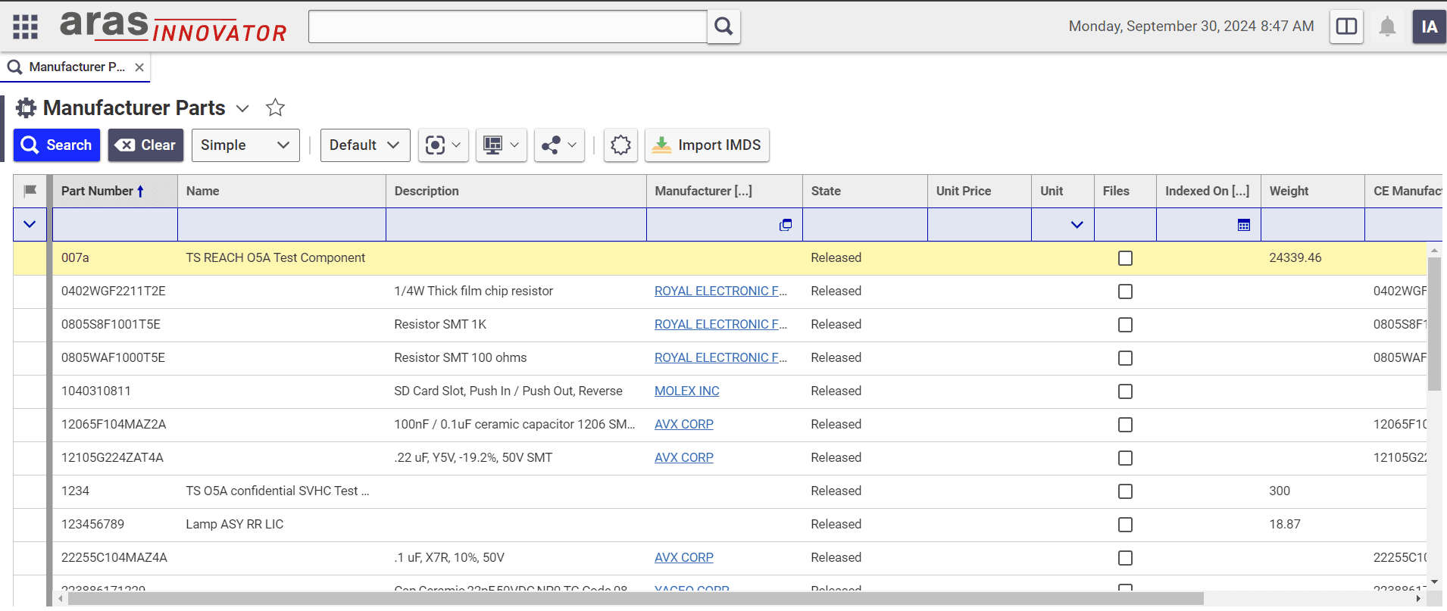This screenshot has width=1447, height=611.
Task: Toggle the split view layout icon
Action: pyautogui.click(x=1346, y=26)
